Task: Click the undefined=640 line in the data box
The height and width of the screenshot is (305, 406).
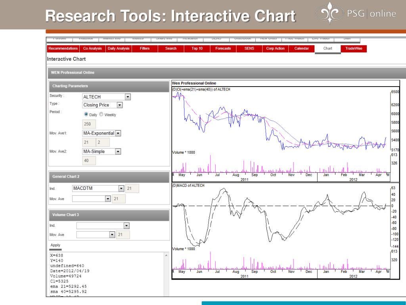Action: (67, 266)
